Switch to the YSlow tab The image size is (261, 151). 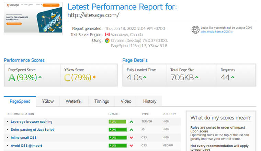click(48, 101)
